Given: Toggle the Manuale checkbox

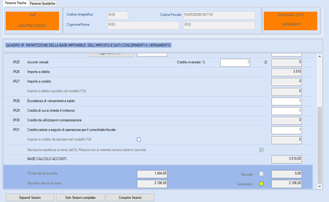Looking at the screenshot, I should click(x=261, y=174).
